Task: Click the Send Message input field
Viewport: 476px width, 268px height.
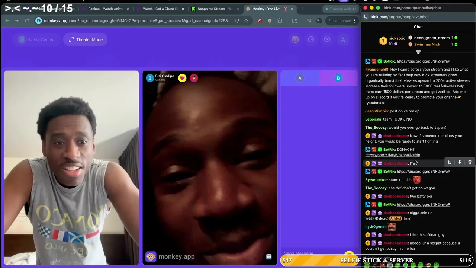Action: [x=312, y=253]
